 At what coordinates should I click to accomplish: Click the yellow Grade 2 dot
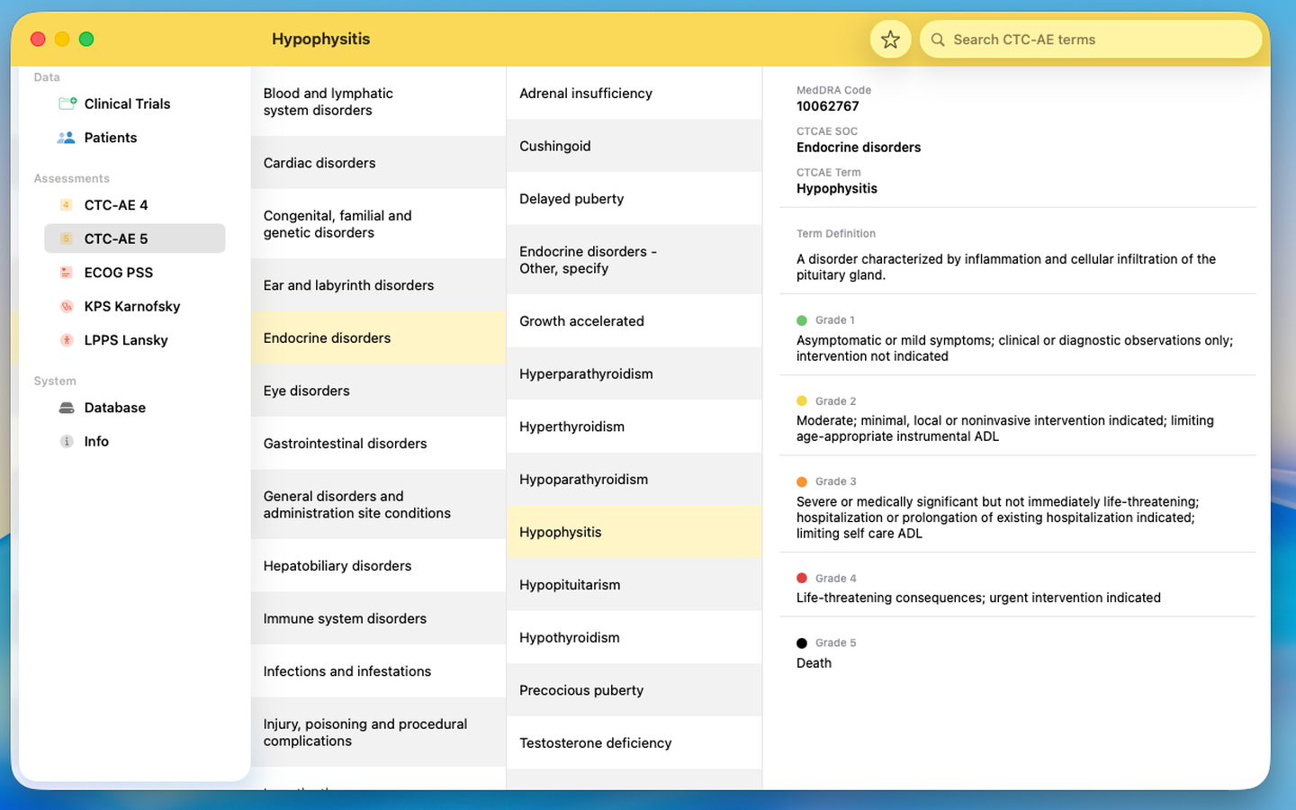(802, 401)
